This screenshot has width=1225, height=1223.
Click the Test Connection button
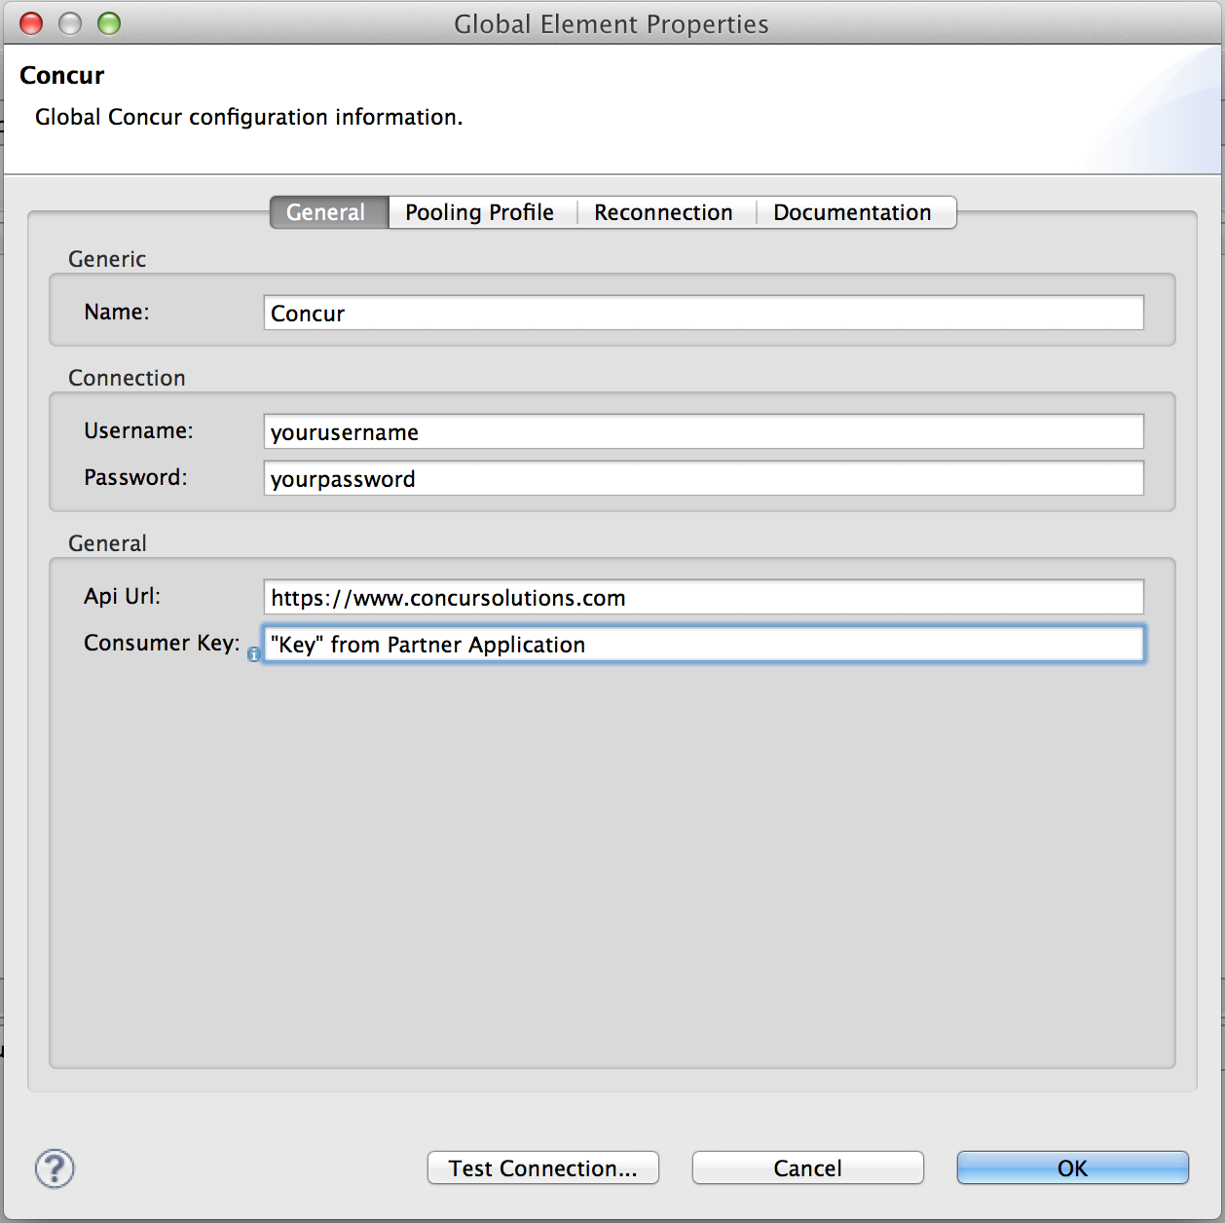542,1167
